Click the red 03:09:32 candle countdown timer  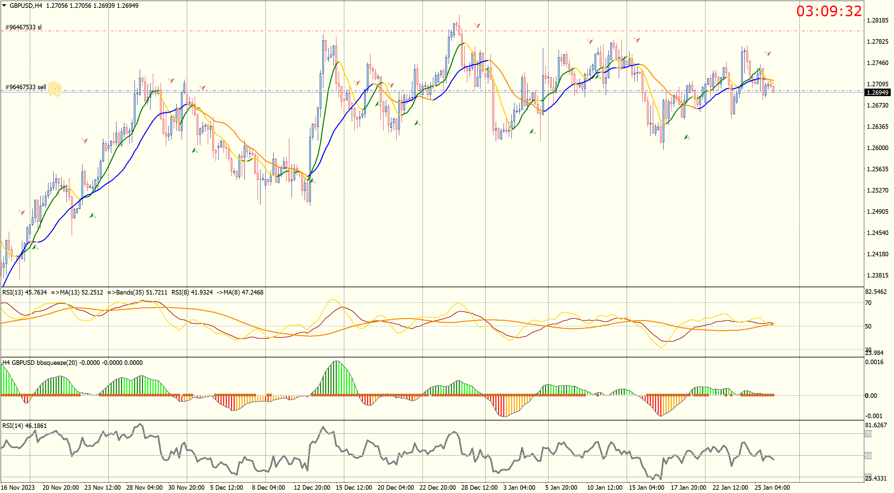pos(829,11)
